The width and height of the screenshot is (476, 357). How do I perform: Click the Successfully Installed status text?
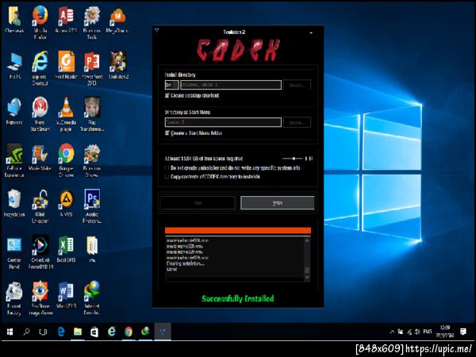(x=238, y=298)
